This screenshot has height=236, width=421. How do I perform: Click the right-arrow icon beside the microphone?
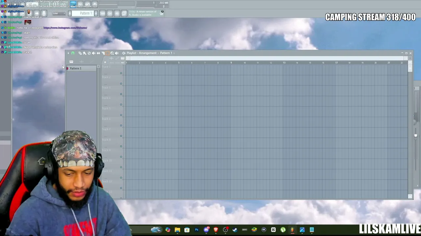point(37,13)
